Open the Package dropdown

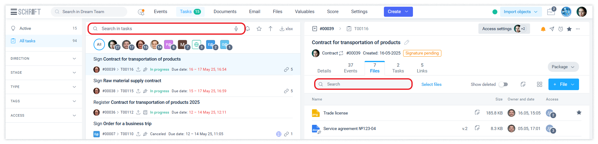pyautogui.click(x=563, y=67)
